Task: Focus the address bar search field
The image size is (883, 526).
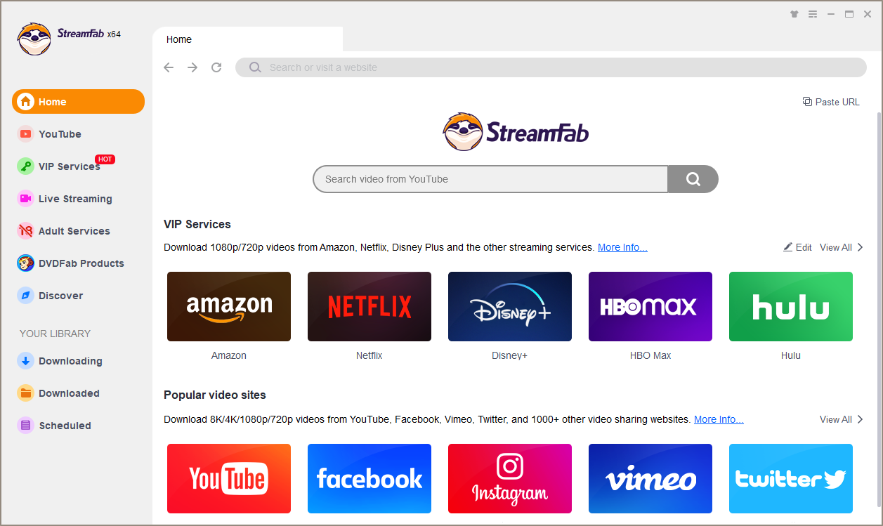Action: click(x=551, y=67)
